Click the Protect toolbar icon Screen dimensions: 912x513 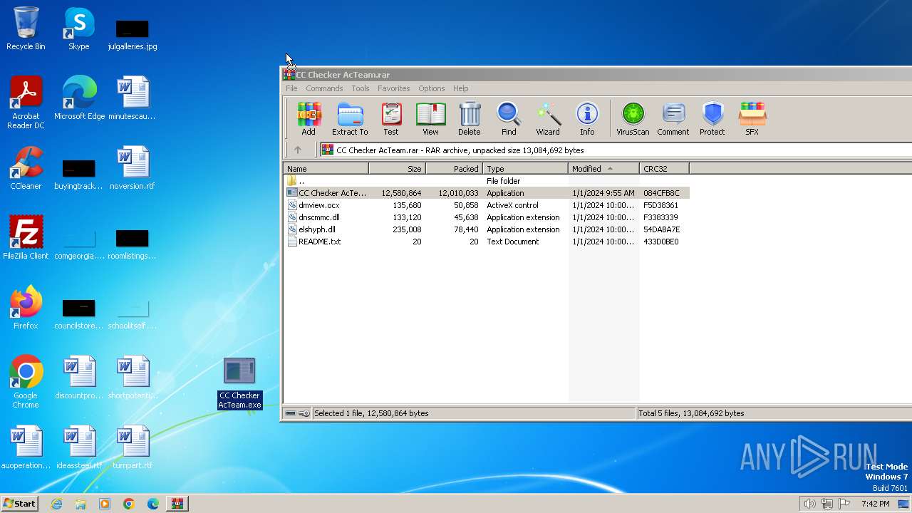tap(712, 118)
